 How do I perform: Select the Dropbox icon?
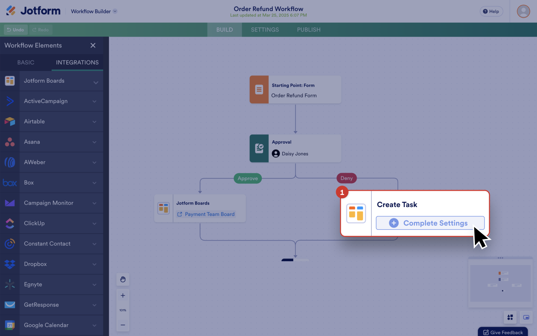point(10,264)
